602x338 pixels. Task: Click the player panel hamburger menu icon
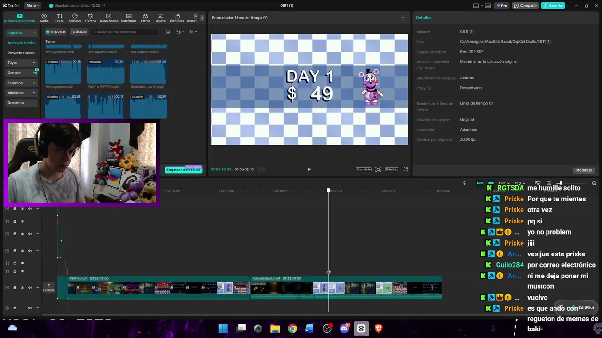pyautogui.click(x=403, y=18)
